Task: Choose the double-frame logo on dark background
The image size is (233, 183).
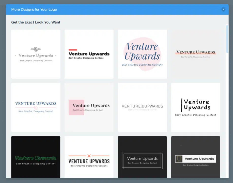Action: [x=142, y=158]
